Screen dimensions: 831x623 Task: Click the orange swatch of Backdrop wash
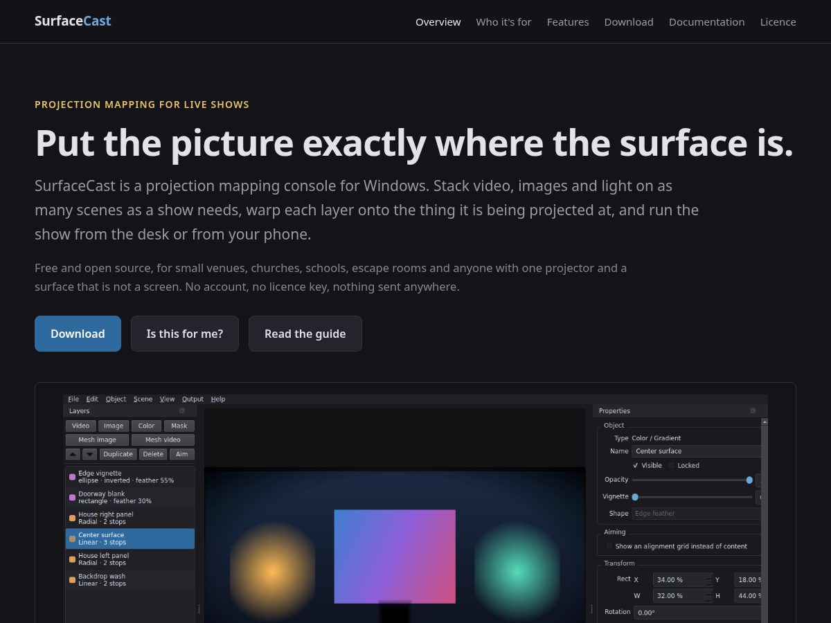tap(73, 580)
